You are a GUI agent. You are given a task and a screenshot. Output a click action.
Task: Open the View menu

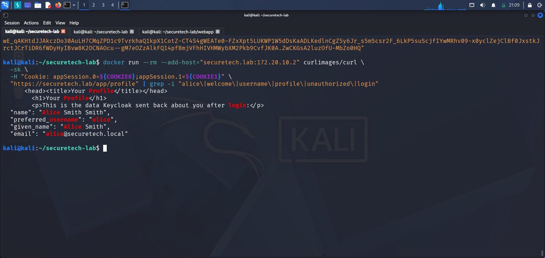coord(60,23)
